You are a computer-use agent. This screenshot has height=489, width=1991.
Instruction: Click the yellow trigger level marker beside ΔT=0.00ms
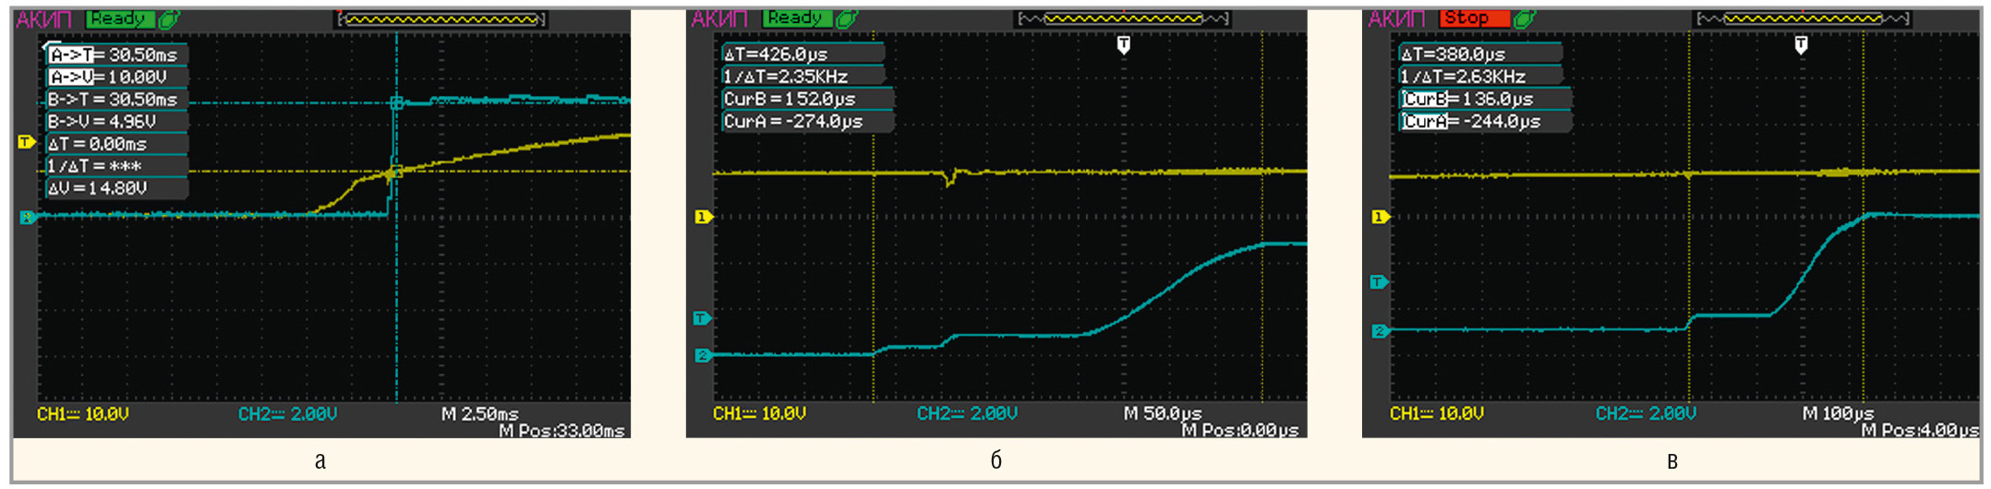(26, 142)
